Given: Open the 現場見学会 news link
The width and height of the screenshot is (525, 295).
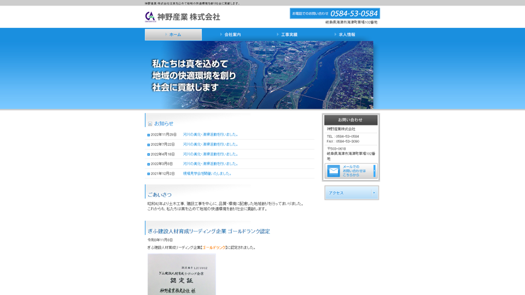Looking at the screenshot, I should (x=207, y=174).
